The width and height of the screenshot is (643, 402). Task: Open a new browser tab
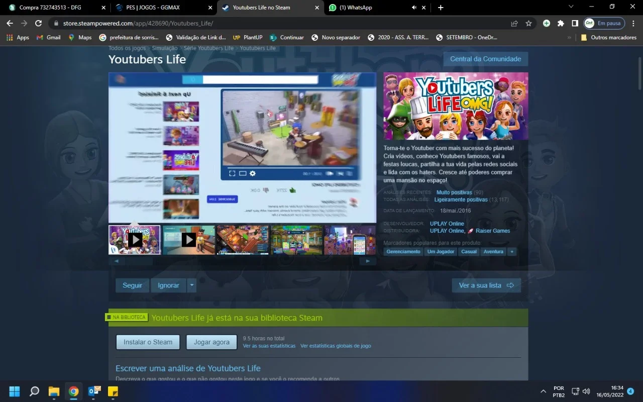click(441, 8)
